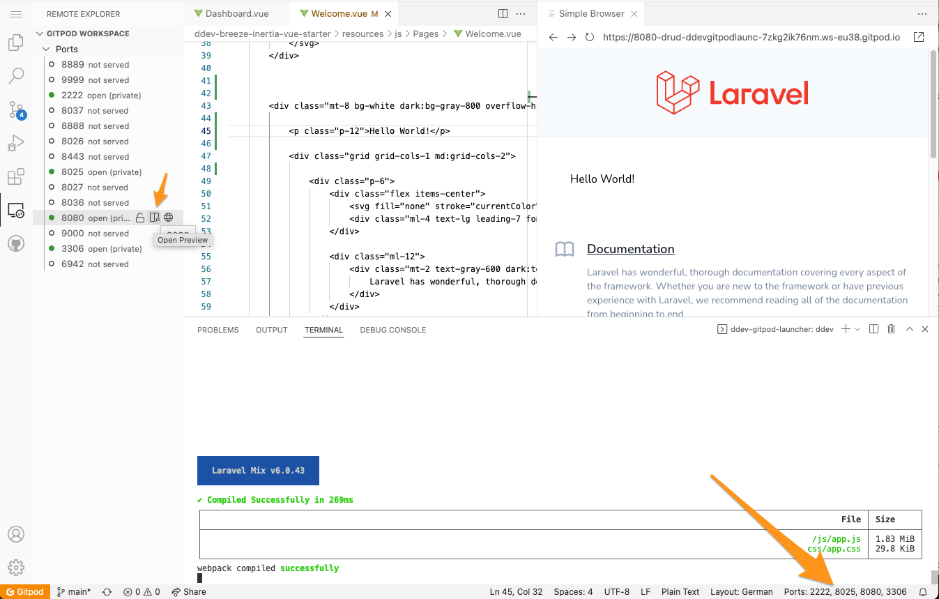Click UTF-8 encoding in status bar
Viewport: 939px width, 599px height.
point(617,592)
